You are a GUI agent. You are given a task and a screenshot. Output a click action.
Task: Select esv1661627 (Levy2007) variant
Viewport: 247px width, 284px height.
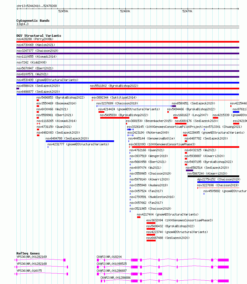[x=191, y=115]
